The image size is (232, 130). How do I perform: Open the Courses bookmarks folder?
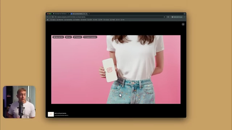point(106,19)
